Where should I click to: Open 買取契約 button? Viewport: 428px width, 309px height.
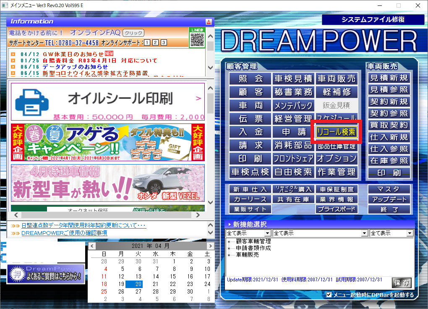coord(389,125)
